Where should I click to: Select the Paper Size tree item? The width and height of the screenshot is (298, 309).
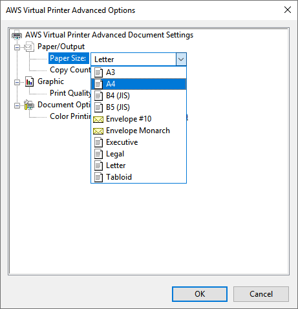point(69,58)
